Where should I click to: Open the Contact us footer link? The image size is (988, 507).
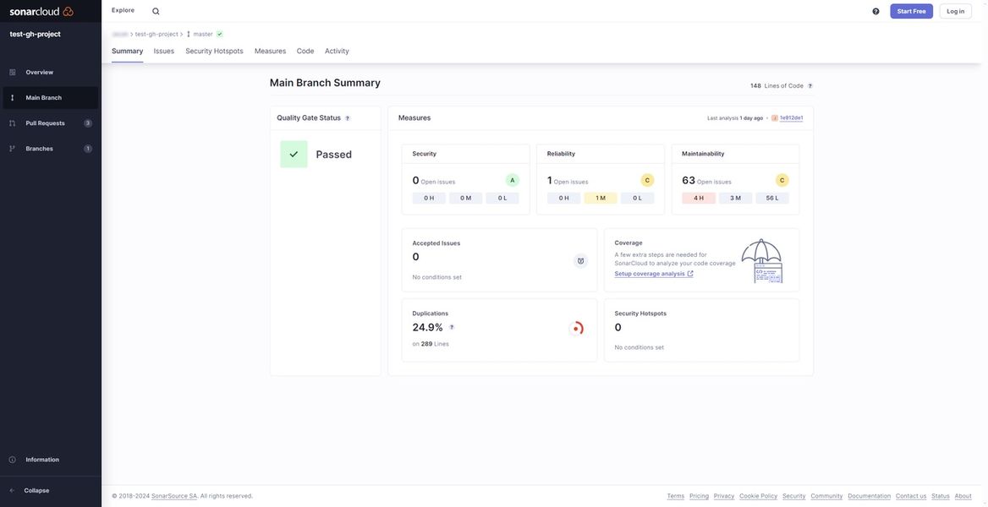coord(911,496)
